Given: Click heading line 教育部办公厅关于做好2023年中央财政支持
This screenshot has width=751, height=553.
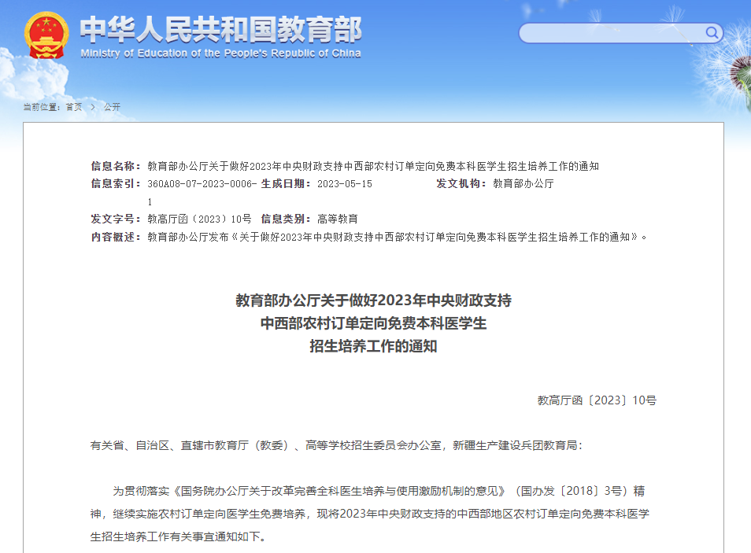Looking at the screenshot, I should point(374,300).
